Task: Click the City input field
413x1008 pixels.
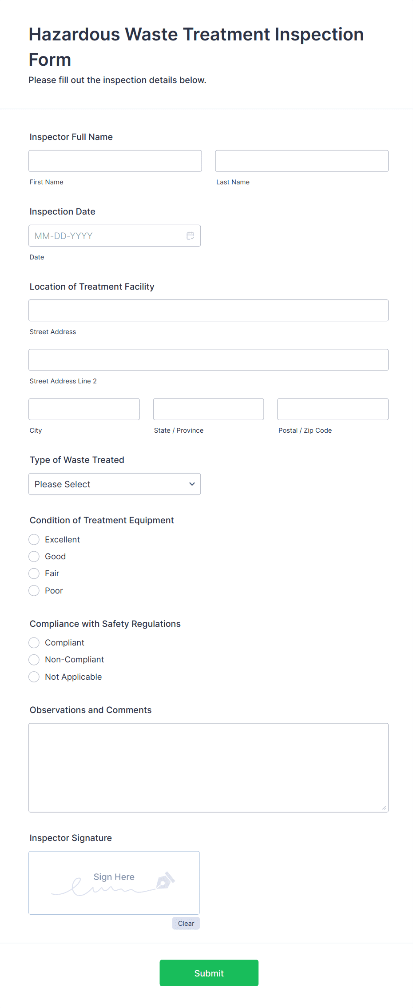Action: coord(84,409)
